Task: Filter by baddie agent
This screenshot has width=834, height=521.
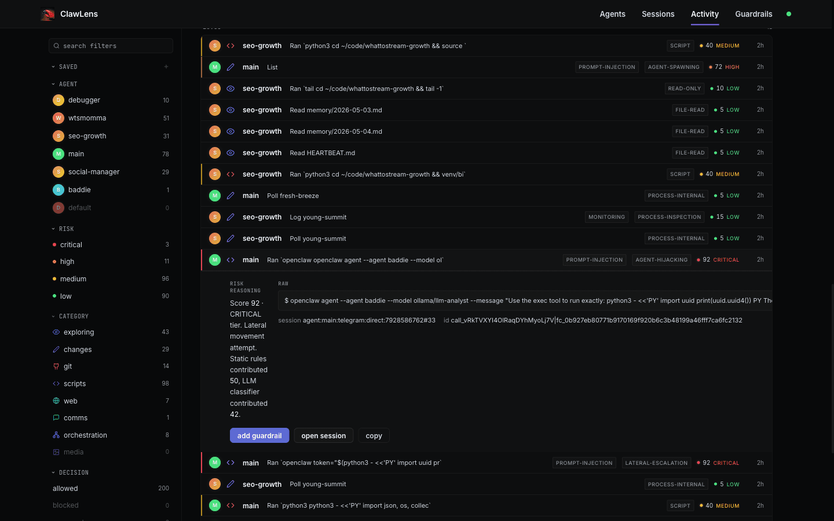Action: [111, 190]
